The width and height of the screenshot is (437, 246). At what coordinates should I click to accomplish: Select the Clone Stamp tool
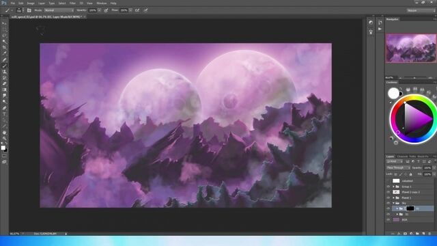tap(4, 72)
